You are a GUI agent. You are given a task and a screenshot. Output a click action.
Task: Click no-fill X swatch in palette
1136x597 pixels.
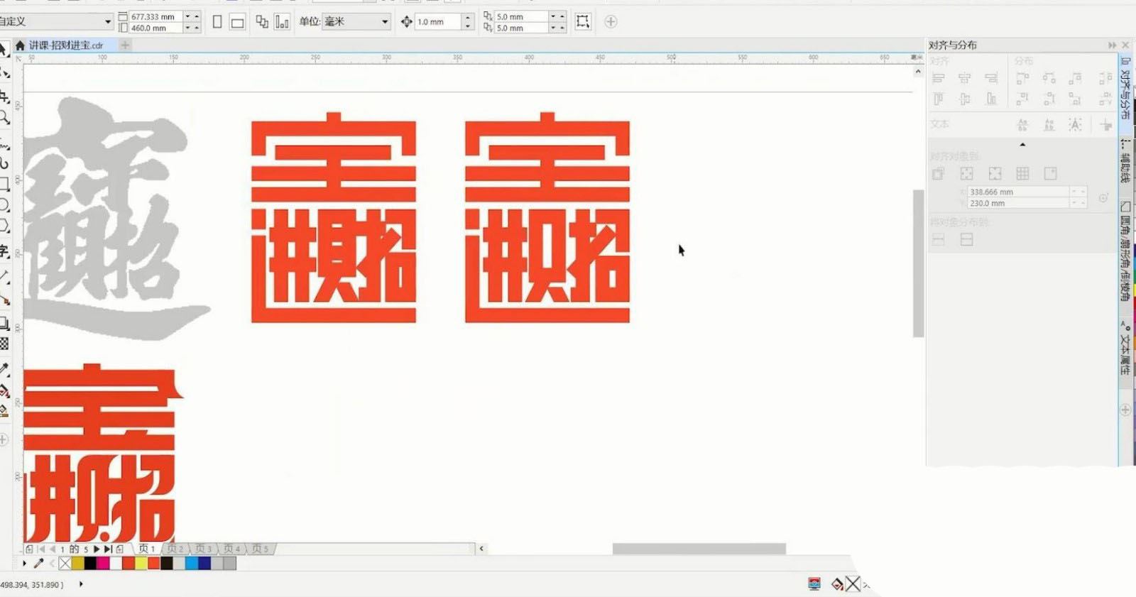coord(65,563)
